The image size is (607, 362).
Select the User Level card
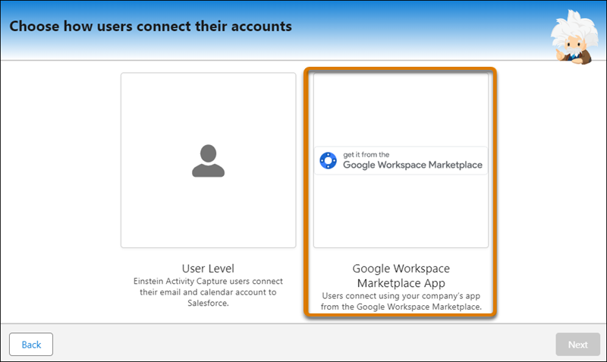point(208,160)
